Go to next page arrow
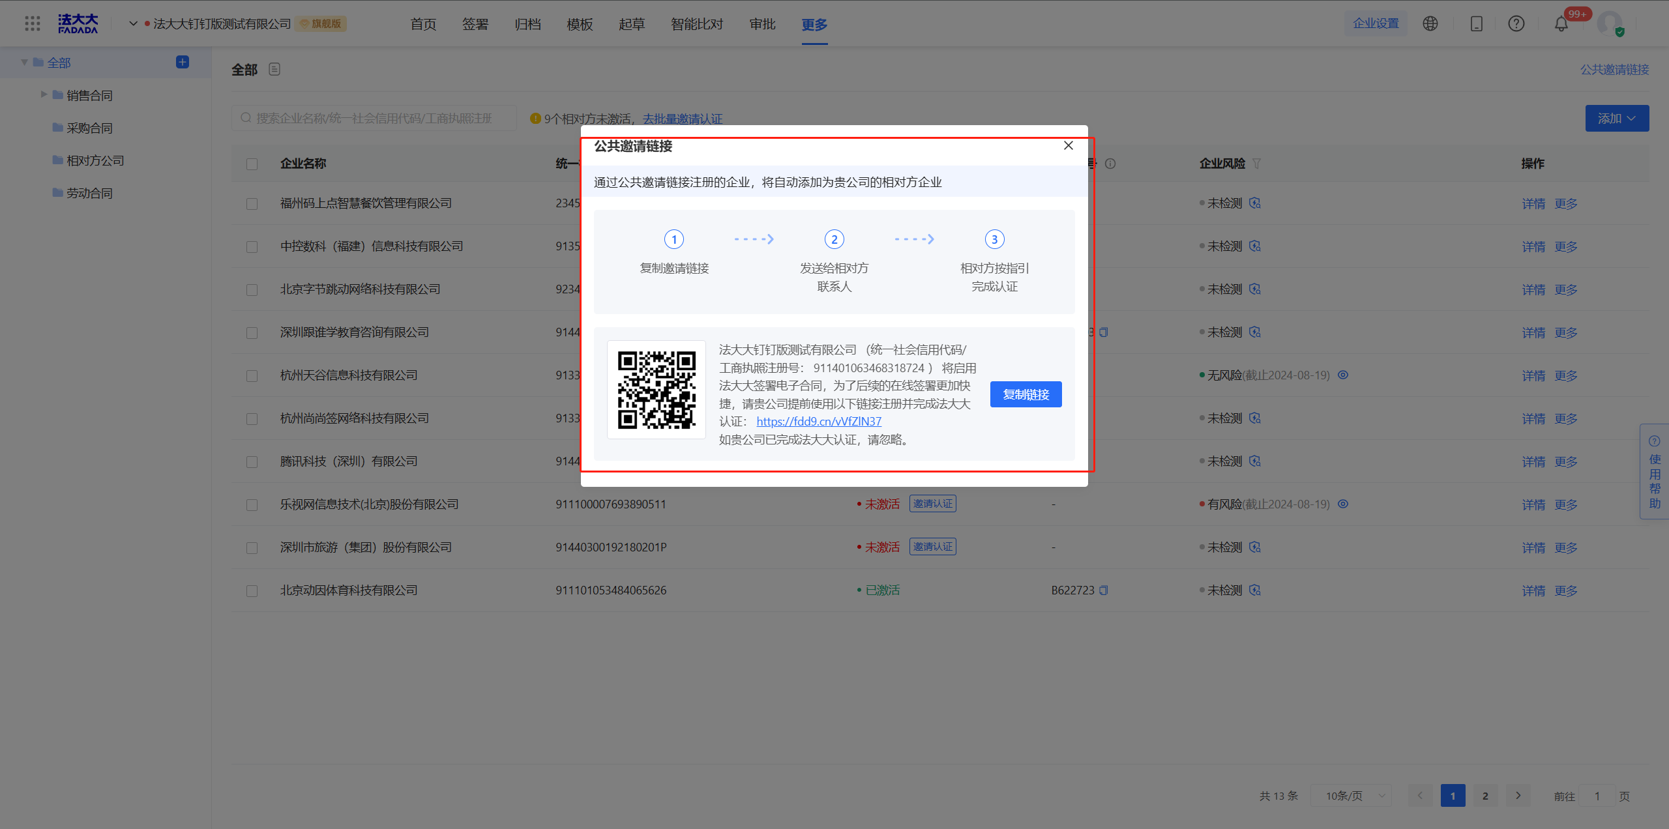Viewport: 1669px width, 829px height. point(1518,796)
